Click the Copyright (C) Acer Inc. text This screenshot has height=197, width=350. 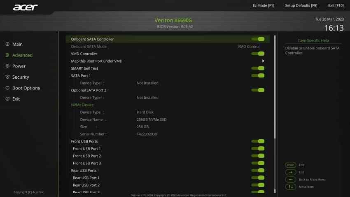[x=29, y=192]
